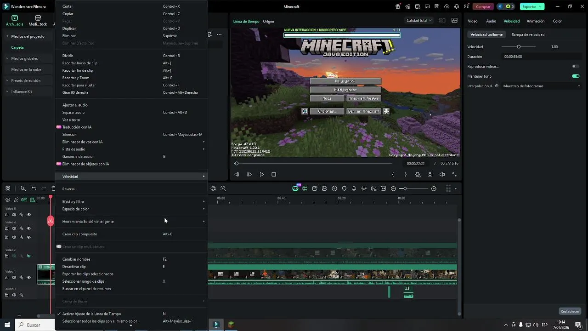Open the support headset icon

click(457, 6)
